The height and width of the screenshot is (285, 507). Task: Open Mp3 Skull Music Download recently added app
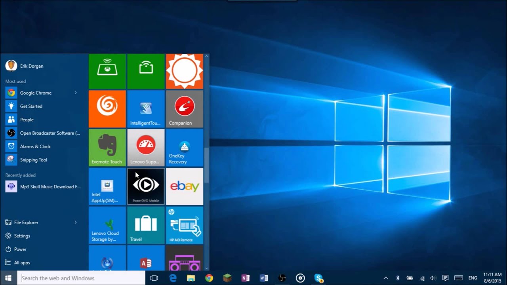[43, 186]
